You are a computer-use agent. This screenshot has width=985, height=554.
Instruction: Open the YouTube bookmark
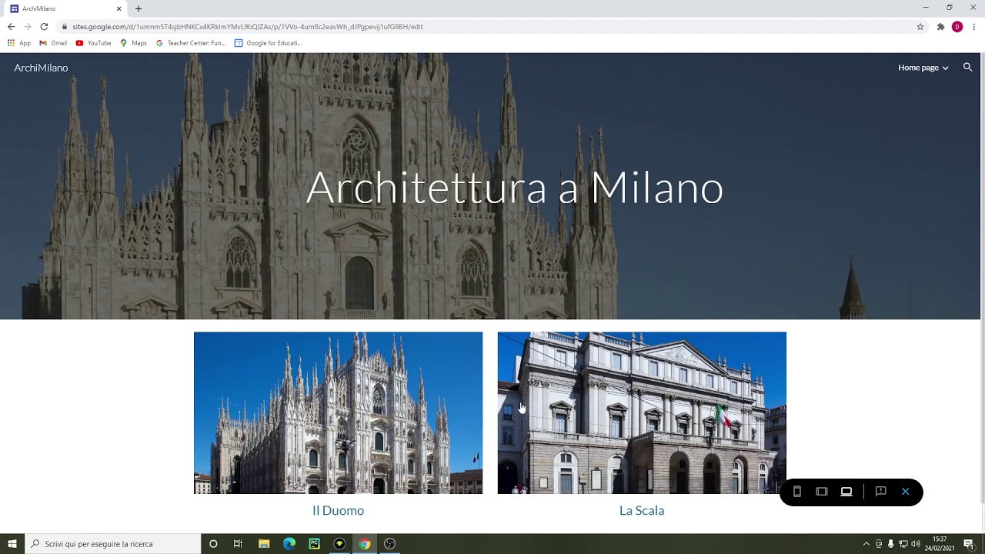(93, 43)
